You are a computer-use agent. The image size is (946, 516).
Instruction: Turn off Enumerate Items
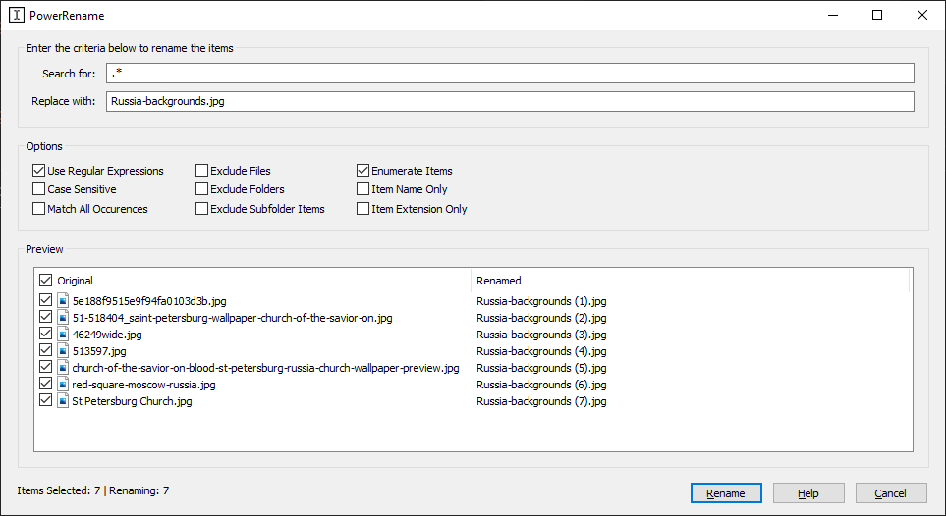[363, 171]
